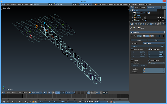Click the Apply button for Array modifier

click(x=139, y=40)
